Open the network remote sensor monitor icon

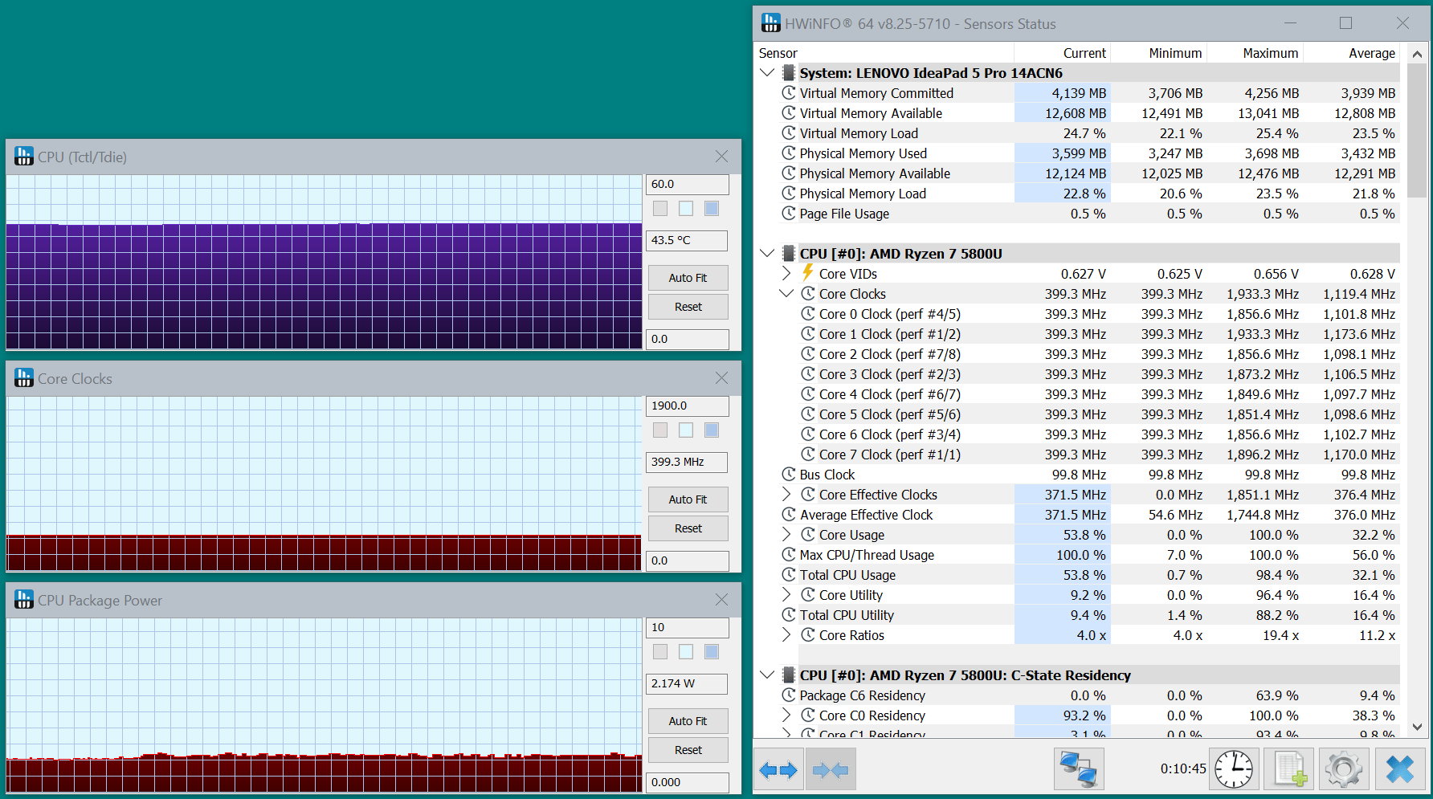(1079, 769)
